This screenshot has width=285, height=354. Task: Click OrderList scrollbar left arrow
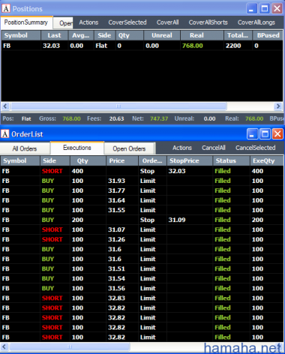point(4,346)
